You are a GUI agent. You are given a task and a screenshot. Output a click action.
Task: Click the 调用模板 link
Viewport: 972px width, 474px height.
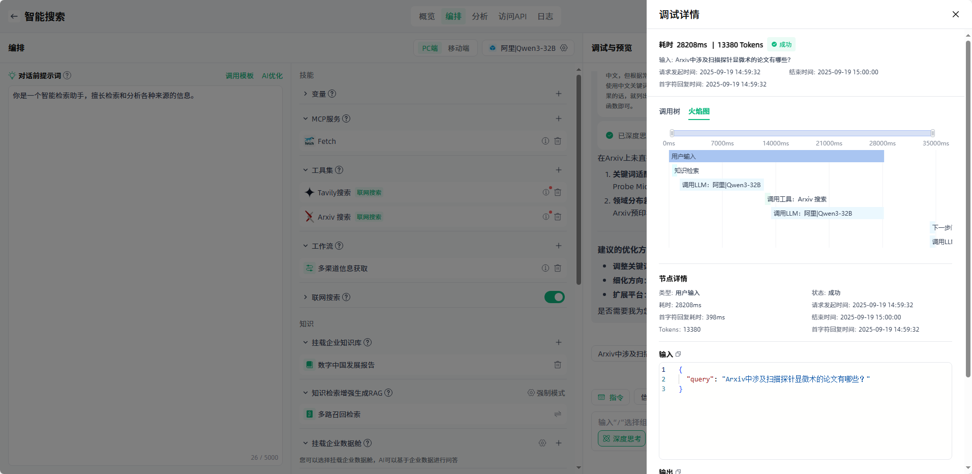(x=239, y=76)
